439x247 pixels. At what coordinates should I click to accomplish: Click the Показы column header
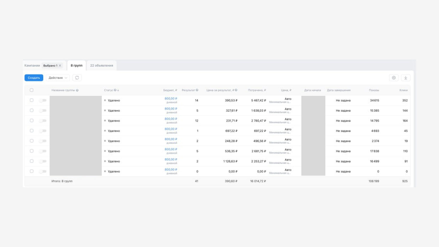point(374,90)
